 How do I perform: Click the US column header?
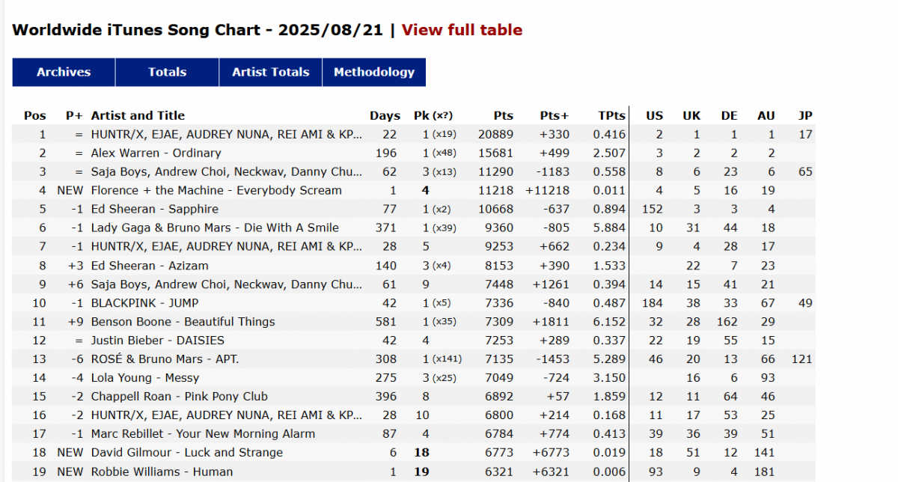655,115
